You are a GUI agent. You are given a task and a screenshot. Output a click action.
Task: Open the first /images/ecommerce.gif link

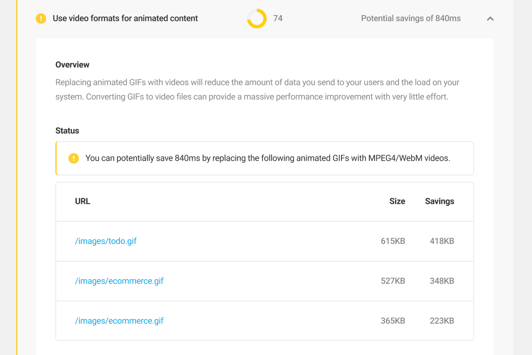click(x=119, y=281)
